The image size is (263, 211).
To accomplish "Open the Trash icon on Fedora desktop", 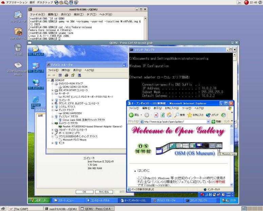I will click(18, 48).
